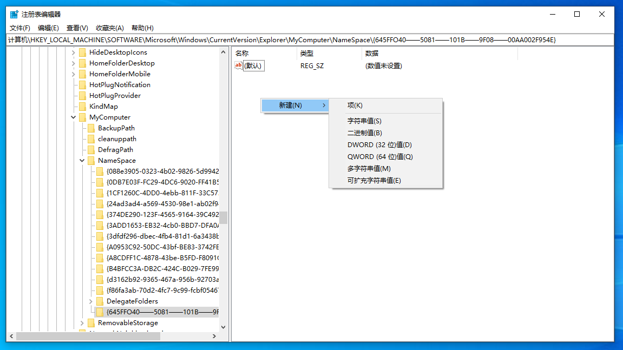Click the cleanuppath folder icon
Image resolution: width=623 pixels, height=350 pixels.
pos(91,138)
